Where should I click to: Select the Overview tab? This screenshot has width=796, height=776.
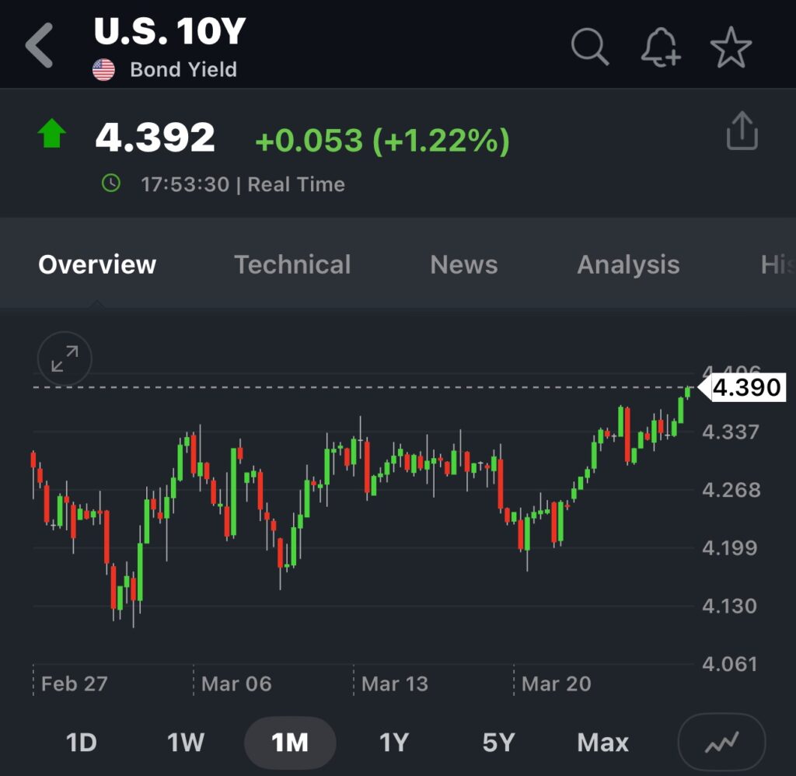pyautogui.click(x=97, y=264)
